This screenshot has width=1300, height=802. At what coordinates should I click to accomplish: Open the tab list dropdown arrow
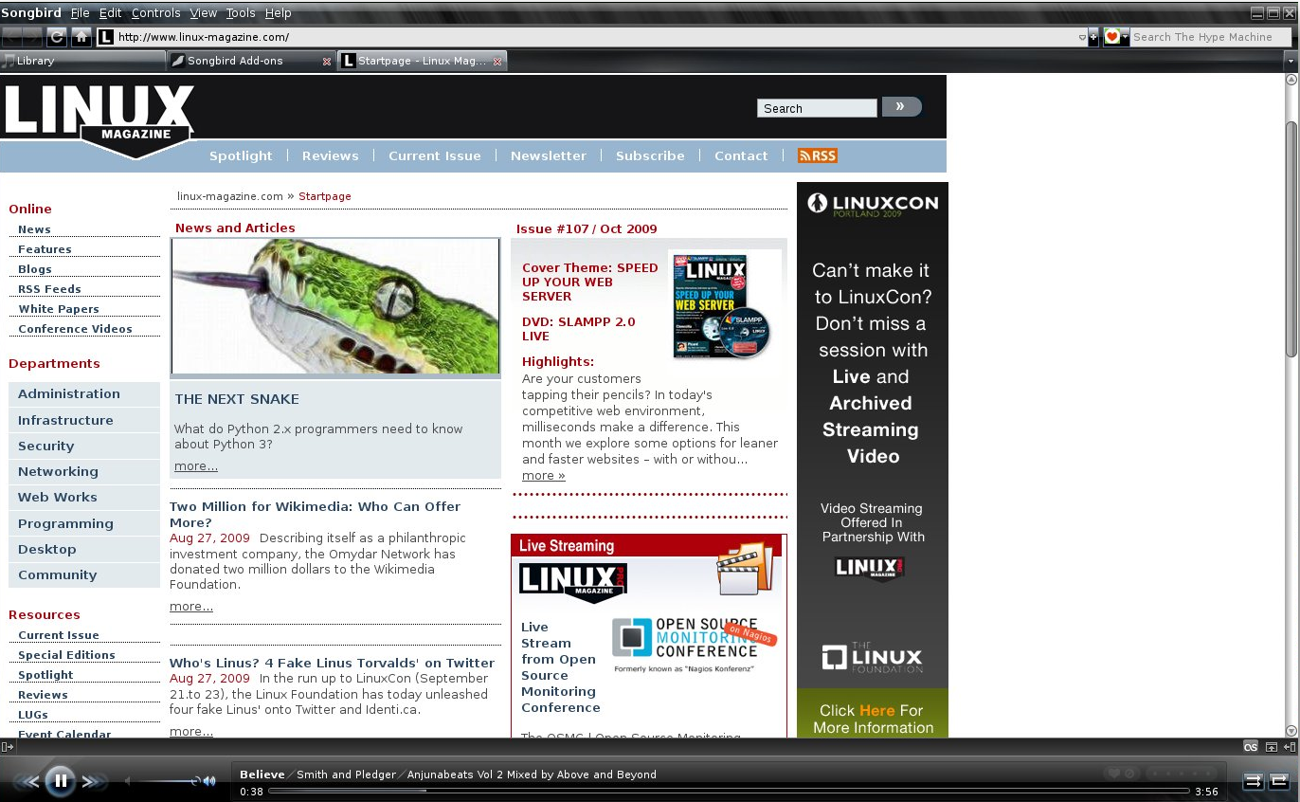pyautogui.click(x=1291, y=61)
